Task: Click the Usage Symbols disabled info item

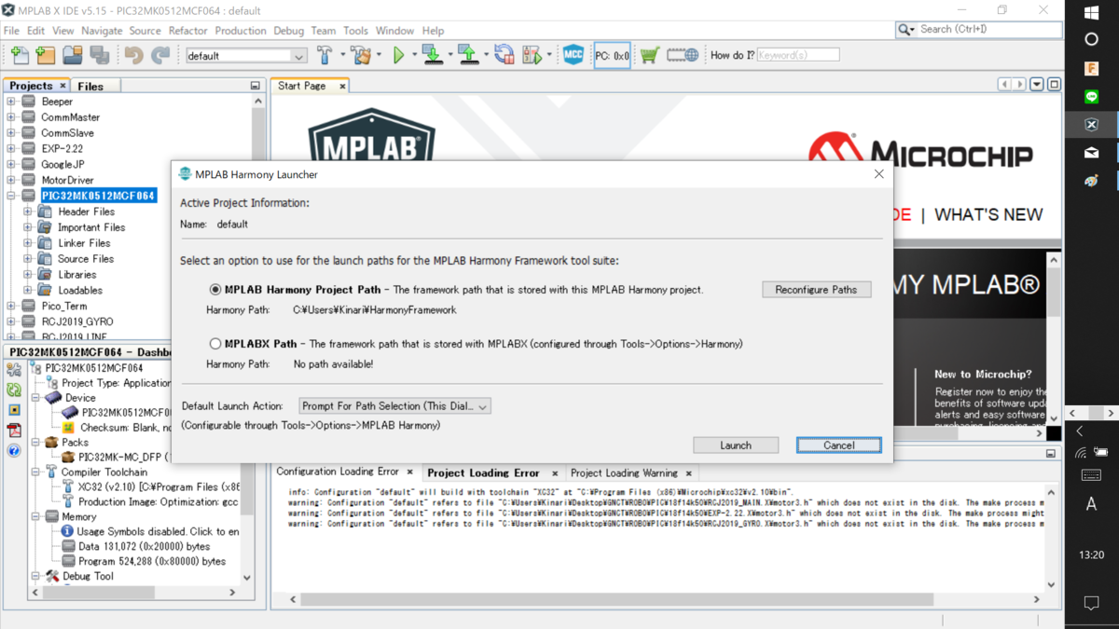Action: click(149, 531)
